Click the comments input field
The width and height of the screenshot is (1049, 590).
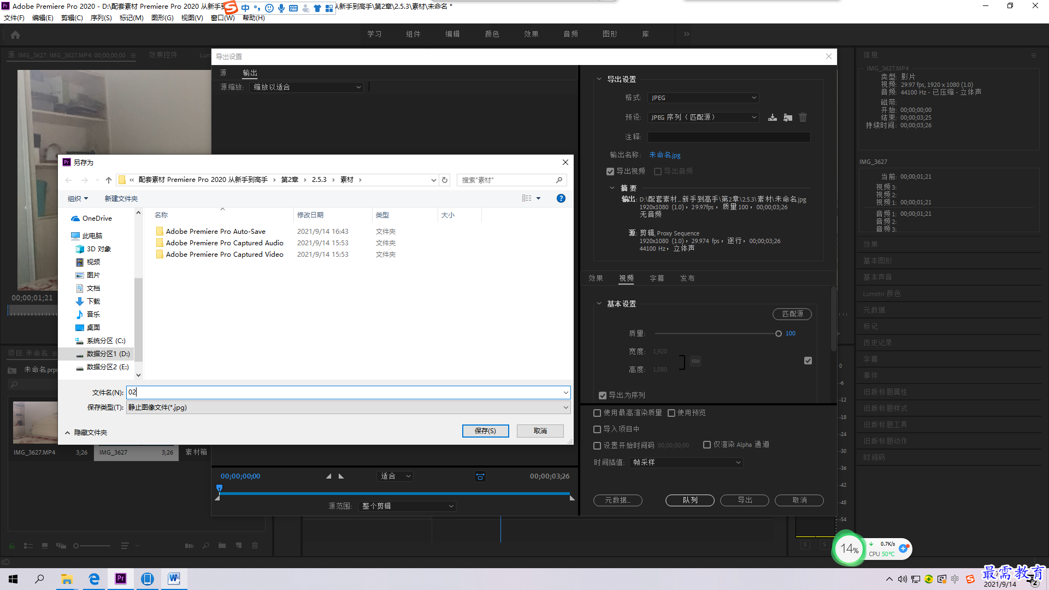(x=729, y=137)
